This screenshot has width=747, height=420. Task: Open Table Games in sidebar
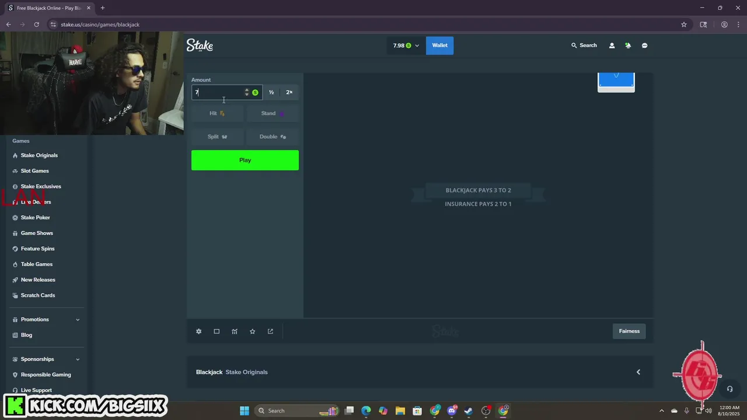tap(37, 264)
